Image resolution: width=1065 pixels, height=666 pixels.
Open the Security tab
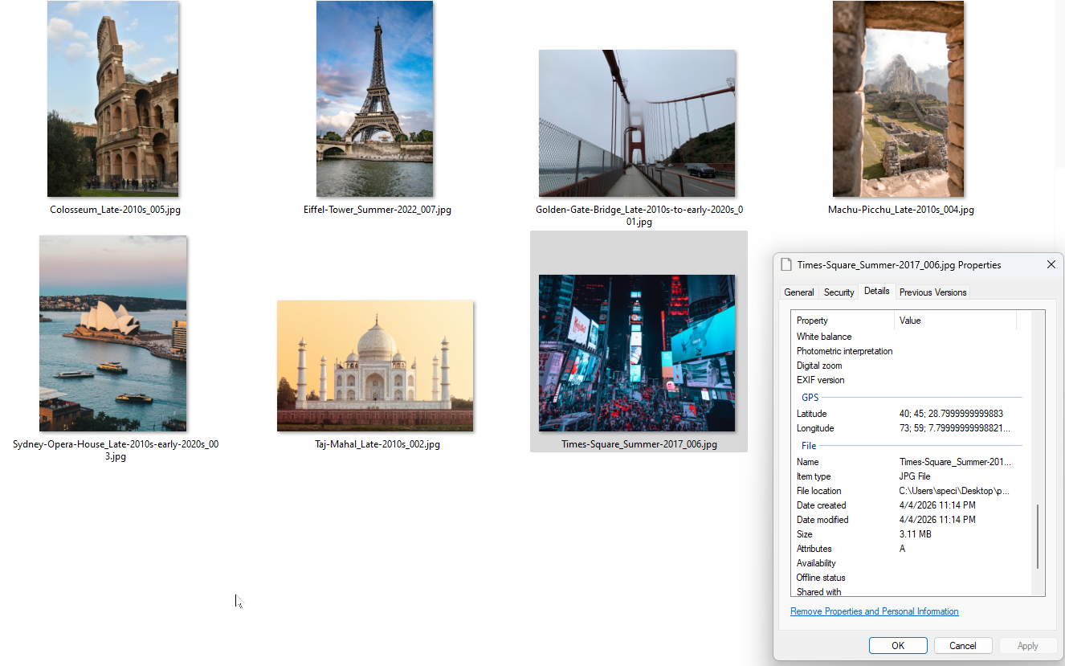pyautogui.click(x=839, y=292)
